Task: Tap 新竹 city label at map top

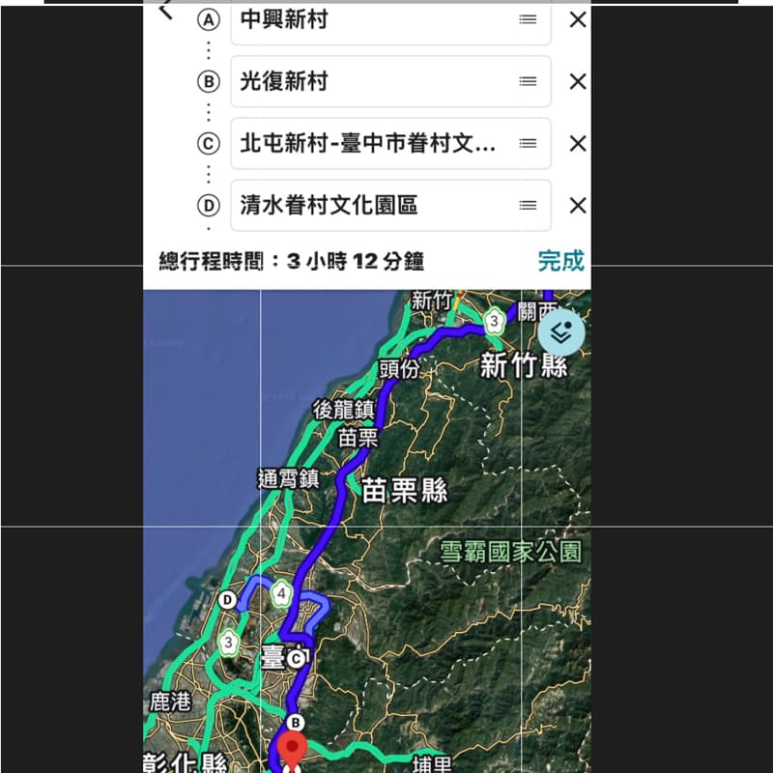Action: pos(431,301)
